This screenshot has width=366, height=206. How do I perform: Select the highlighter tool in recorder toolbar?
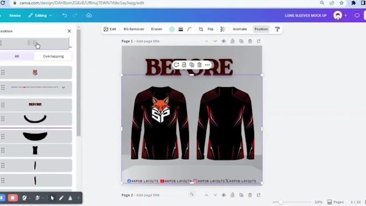click(x=70, y=198)
